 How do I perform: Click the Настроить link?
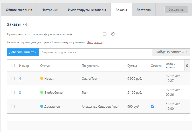pos(94,42)
